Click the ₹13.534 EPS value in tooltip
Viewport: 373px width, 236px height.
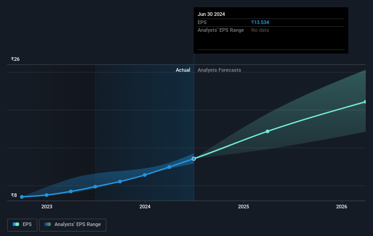(260, 22)
